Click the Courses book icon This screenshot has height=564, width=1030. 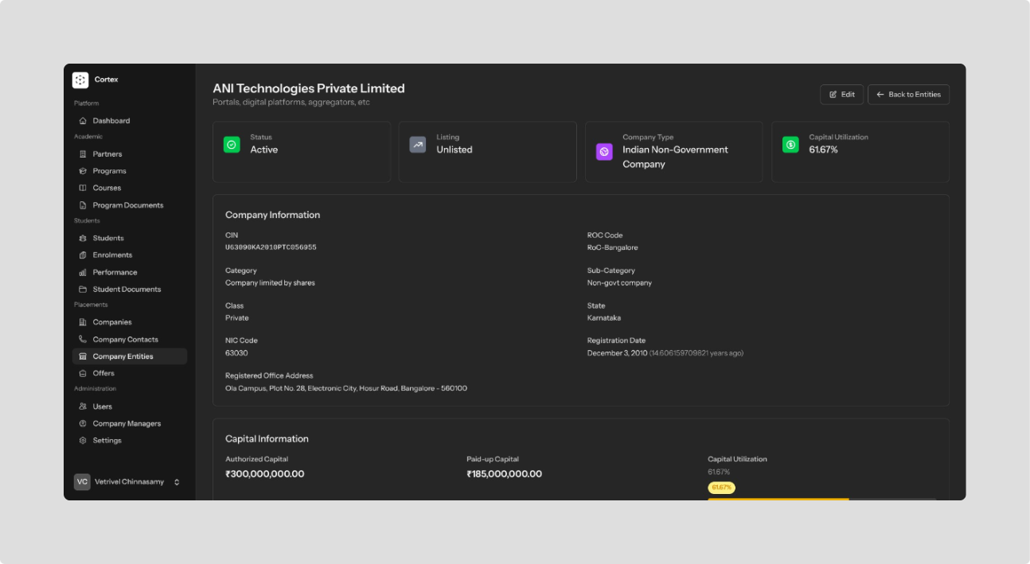(83, 188)
